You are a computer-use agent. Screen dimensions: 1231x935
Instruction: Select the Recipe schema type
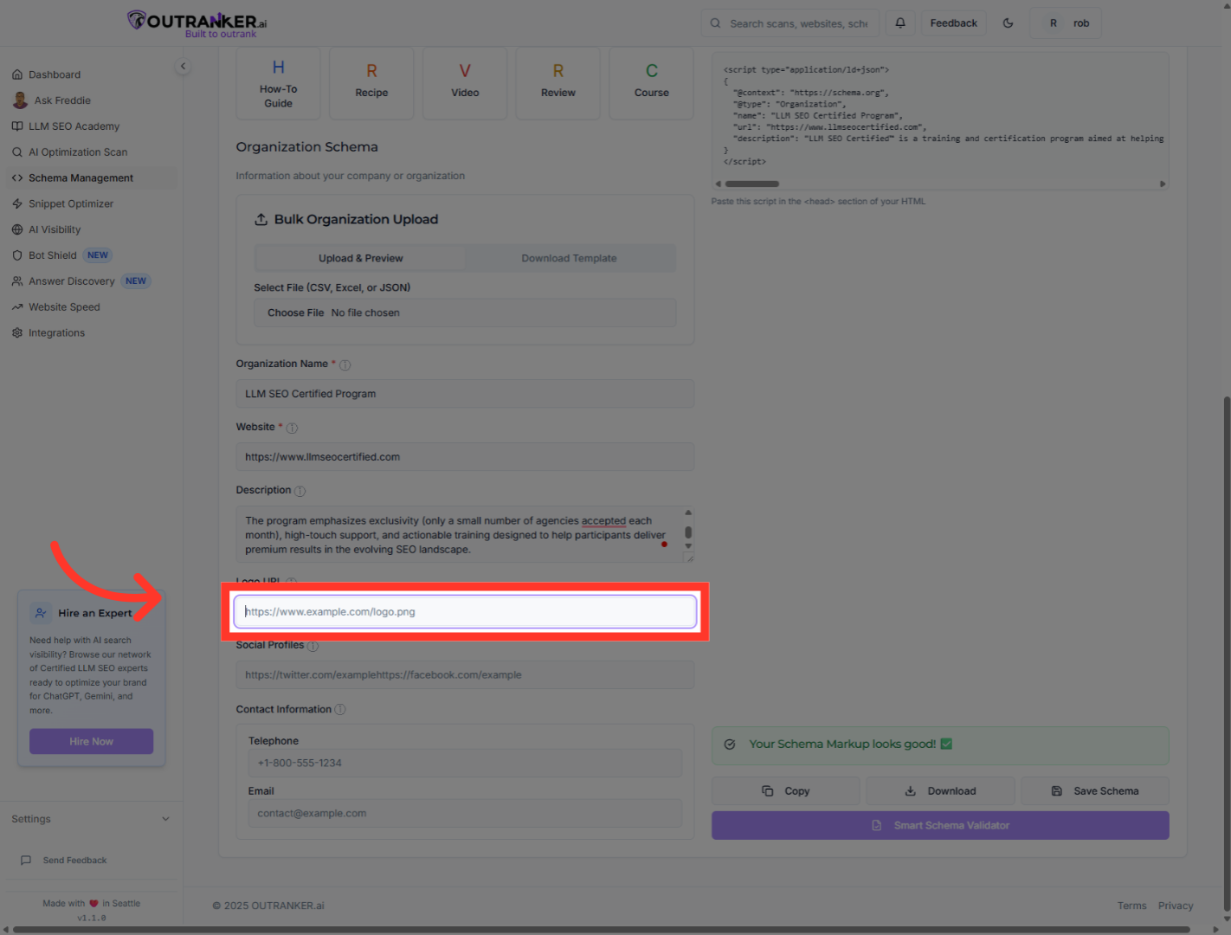371,83
